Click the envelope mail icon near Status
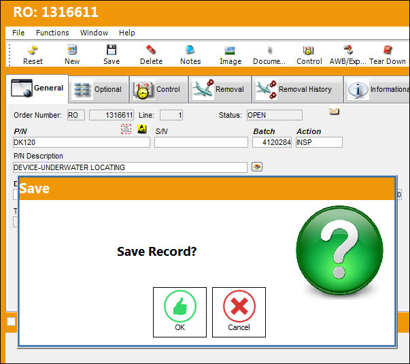This screenshot has width=410, height=364. coord(334,112)
